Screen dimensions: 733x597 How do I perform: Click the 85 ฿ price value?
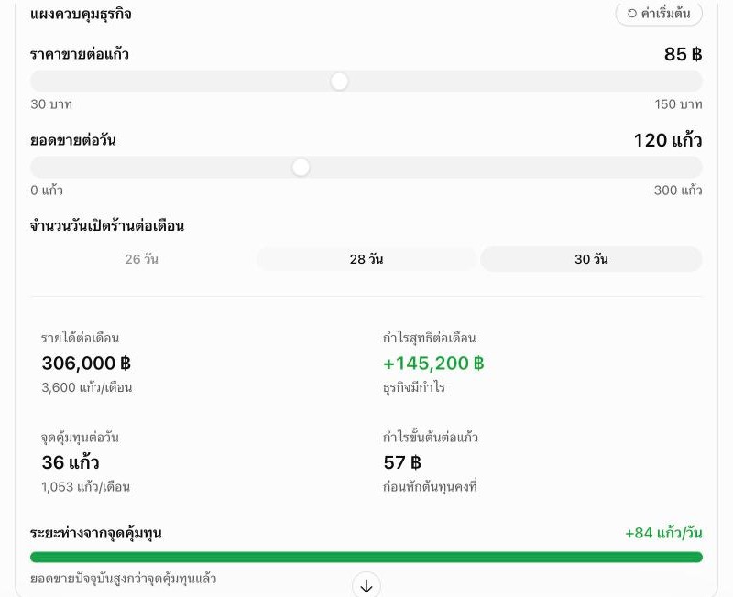click(x=683, y=54)
